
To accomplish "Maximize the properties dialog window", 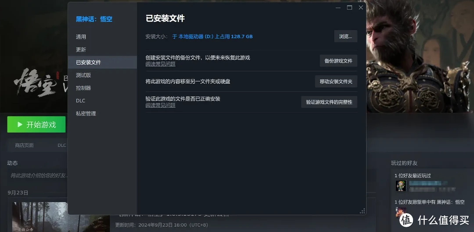I will tap(349, 7).
